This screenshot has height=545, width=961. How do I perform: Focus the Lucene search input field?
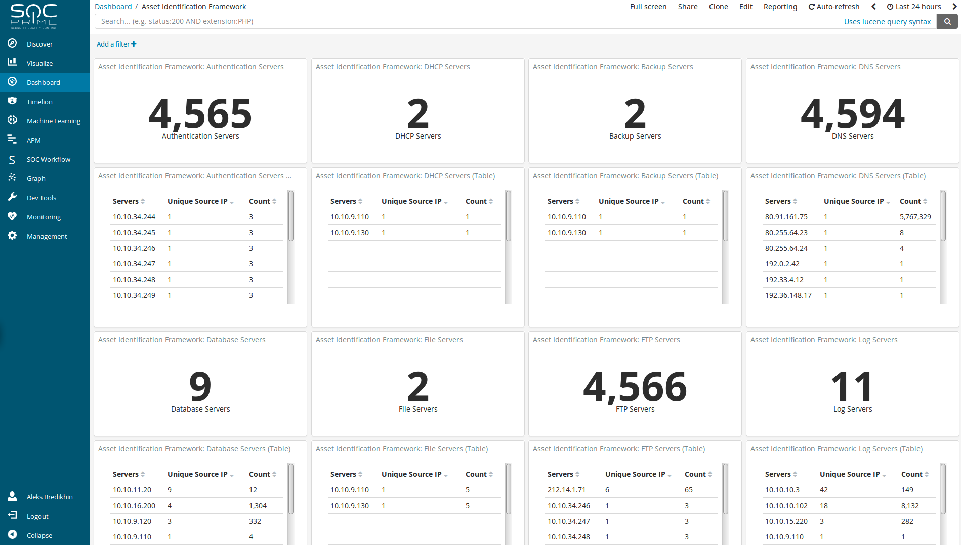466,21
